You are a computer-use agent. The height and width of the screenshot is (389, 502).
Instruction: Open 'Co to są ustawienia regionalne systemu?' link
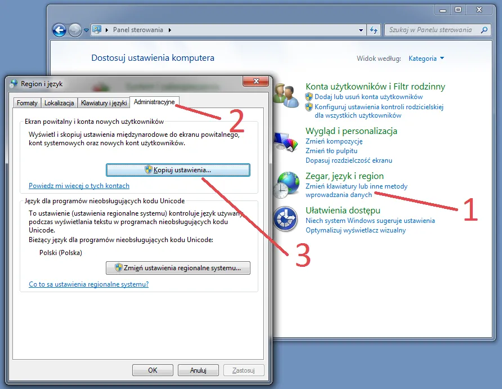tap(89, 284)
